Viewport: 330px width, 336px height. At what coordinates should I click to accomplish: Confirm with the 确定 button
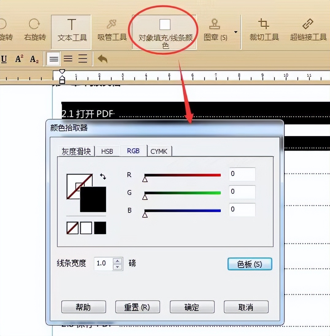[192, 307]
